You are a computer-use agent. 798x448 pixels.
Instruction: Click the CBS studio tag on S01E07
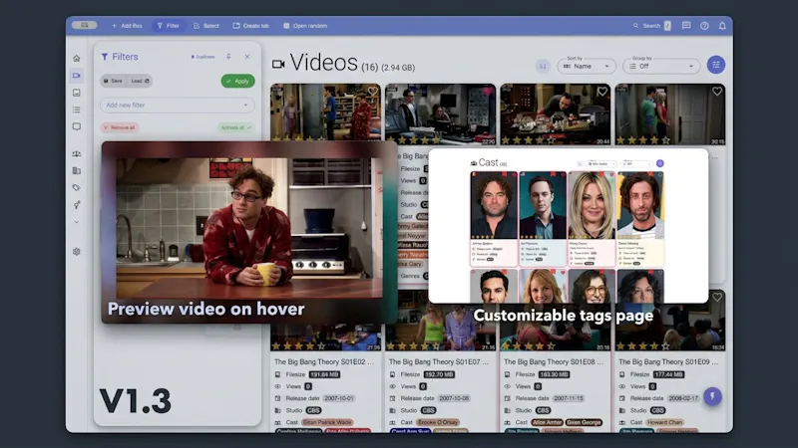(429, 410)
